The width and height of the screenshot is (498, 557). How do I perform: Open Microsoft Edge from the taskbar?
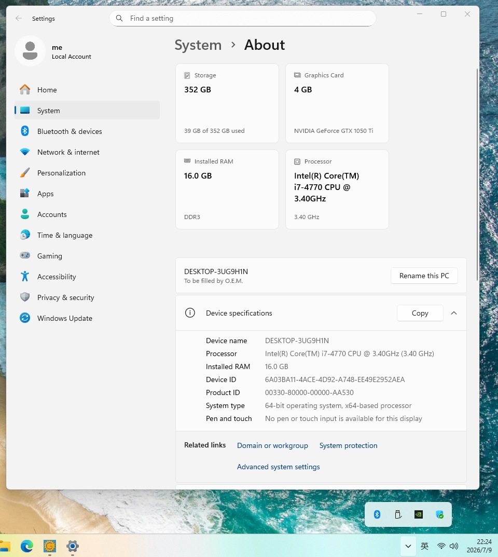point(27,546)
